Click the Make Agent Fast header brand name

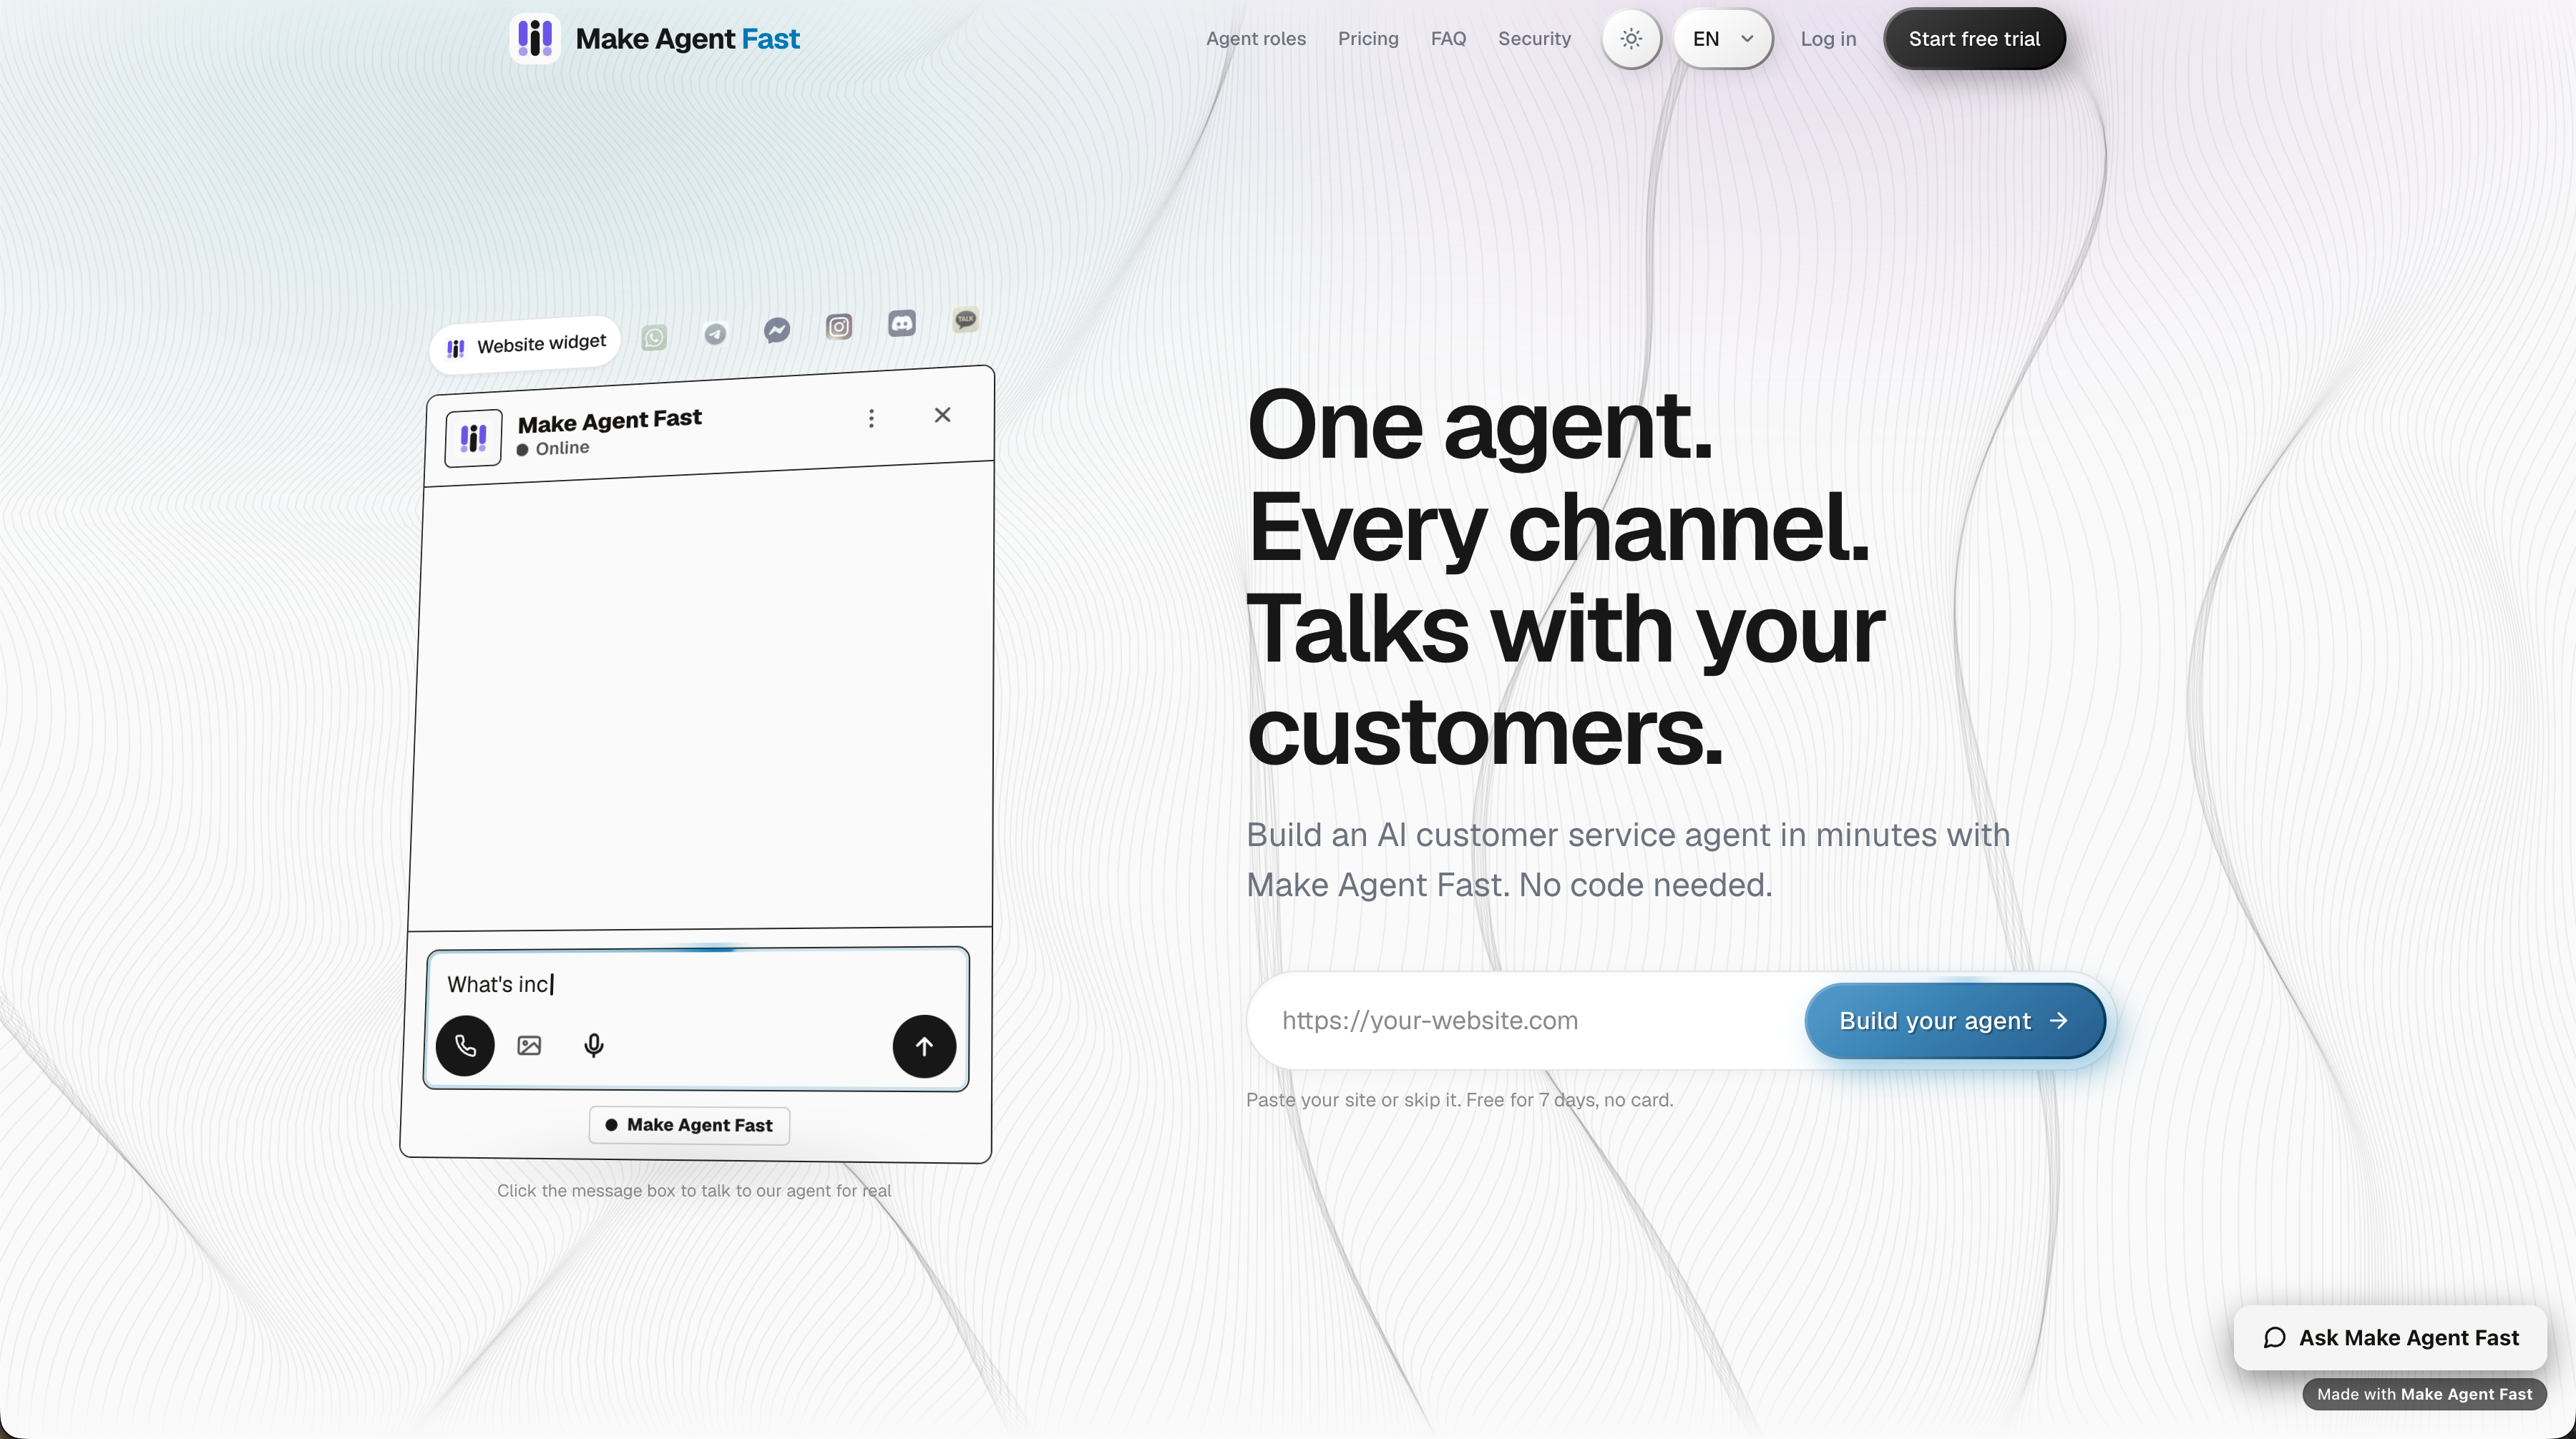tap(687, 39)
